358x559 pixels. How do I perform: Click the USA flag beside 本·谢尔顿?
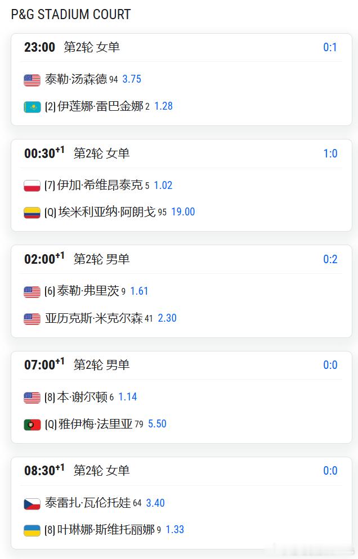coord(32,398)
